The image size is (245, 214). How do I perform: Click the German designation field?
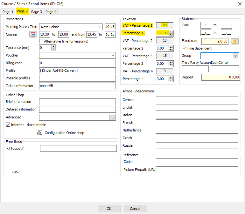(x=197, y=100)
